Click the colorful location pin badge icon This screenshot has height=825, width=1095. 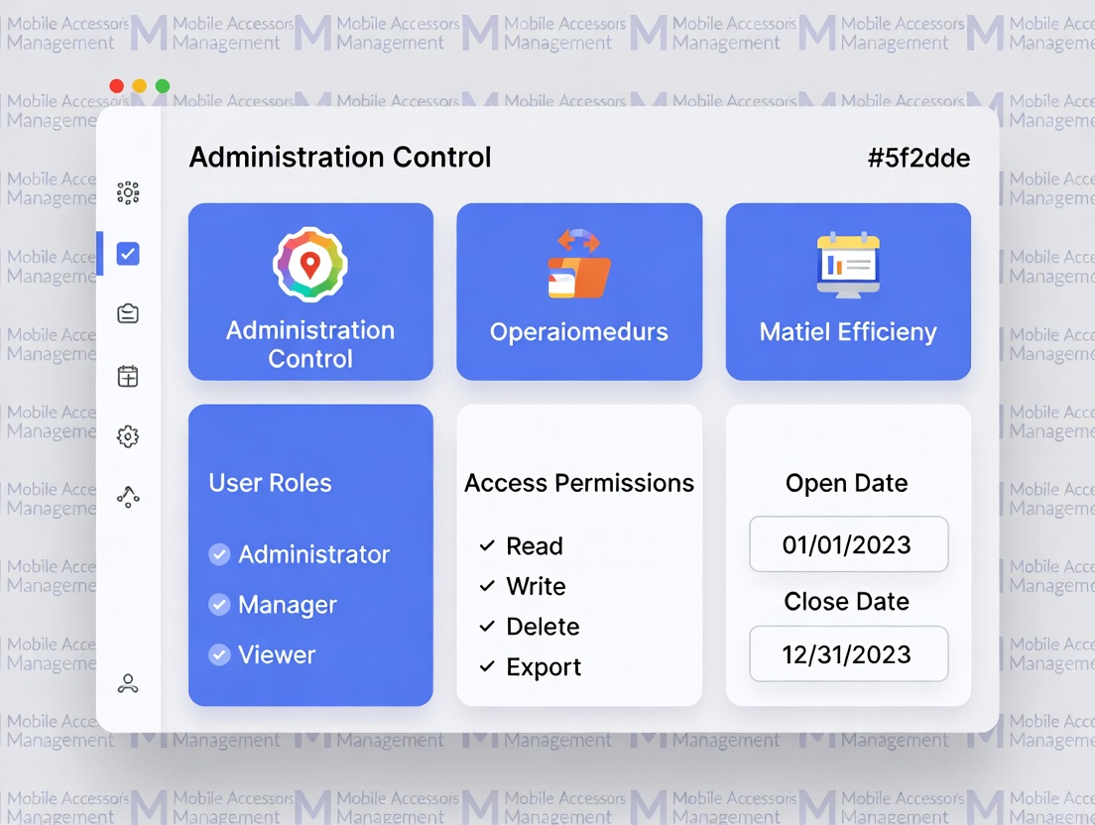[310, 265]
